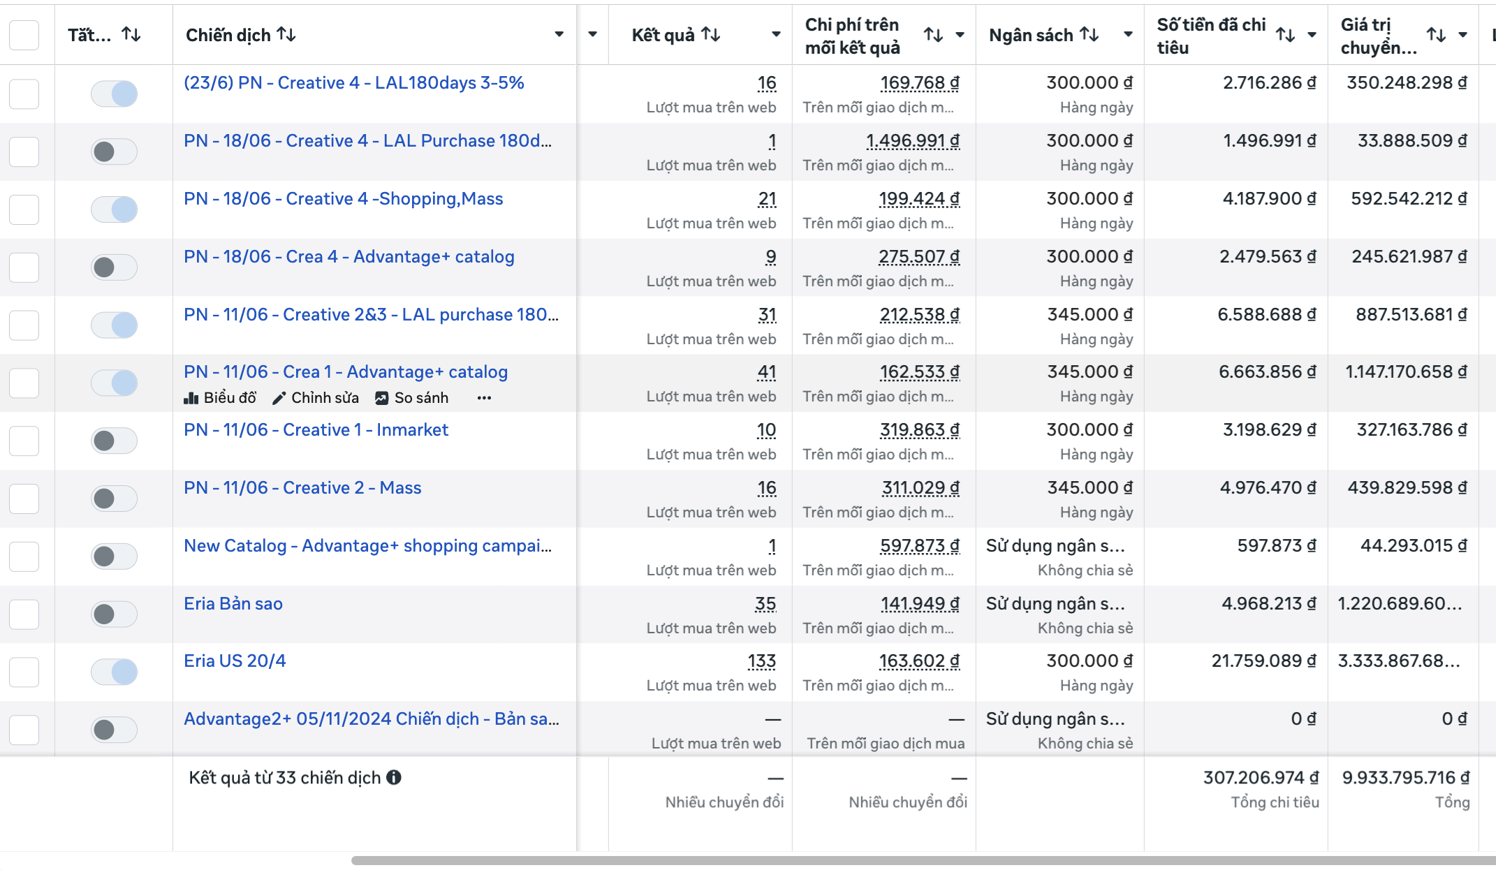Open info icon next to 33 chiến dịch
The height and width of the screenshot is (870, 1496).
click(x=394, y=777)
